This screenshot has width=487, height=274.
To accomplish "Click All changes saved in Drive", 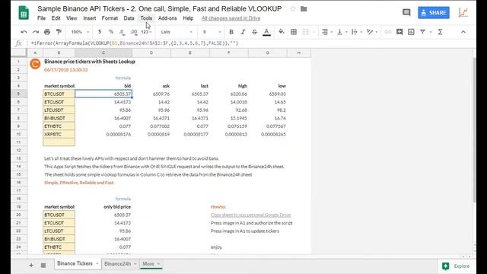I will 231,18.
